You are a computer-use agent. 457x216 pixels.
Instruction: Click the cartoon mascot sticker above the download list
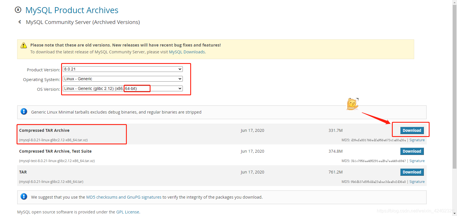(x=352, y=104)
